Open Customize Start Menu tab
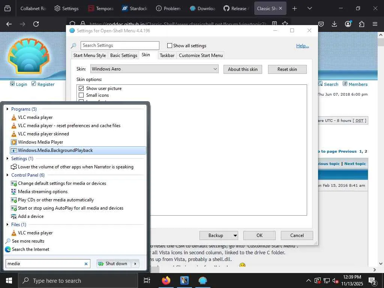The height and width of the screenshot is (288, 384). [201, 55]
